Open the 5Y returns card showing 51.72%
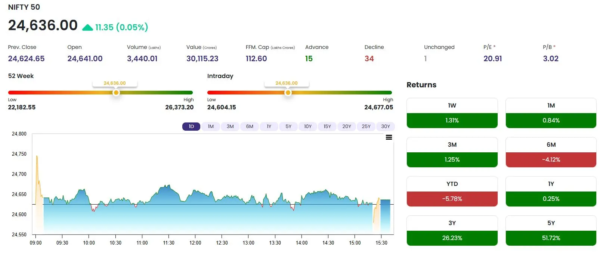 point(551,231)
